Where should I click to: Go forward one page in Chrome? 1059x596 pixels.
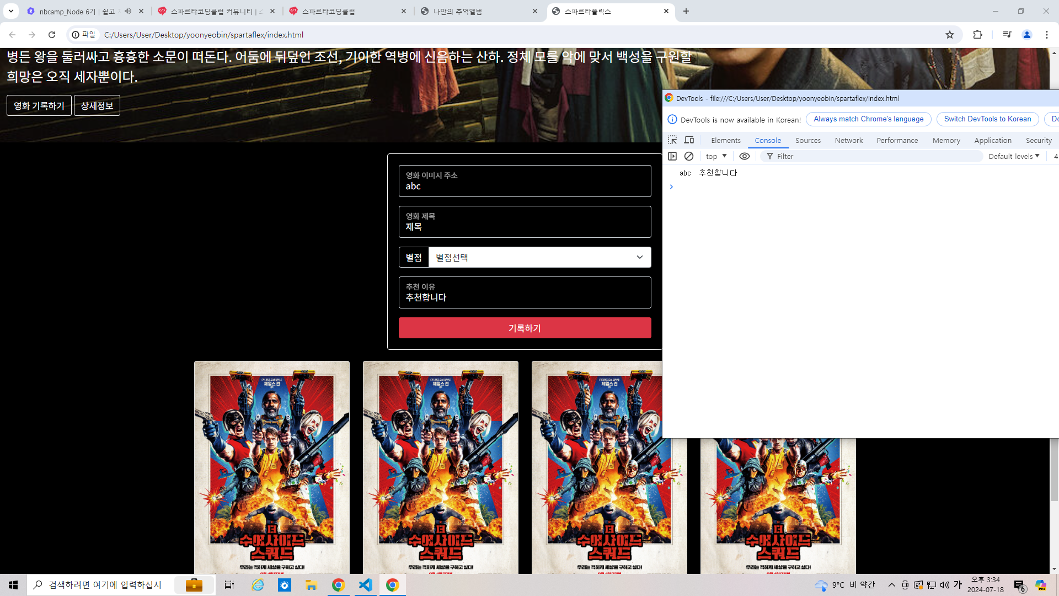(x=32, y=35)
